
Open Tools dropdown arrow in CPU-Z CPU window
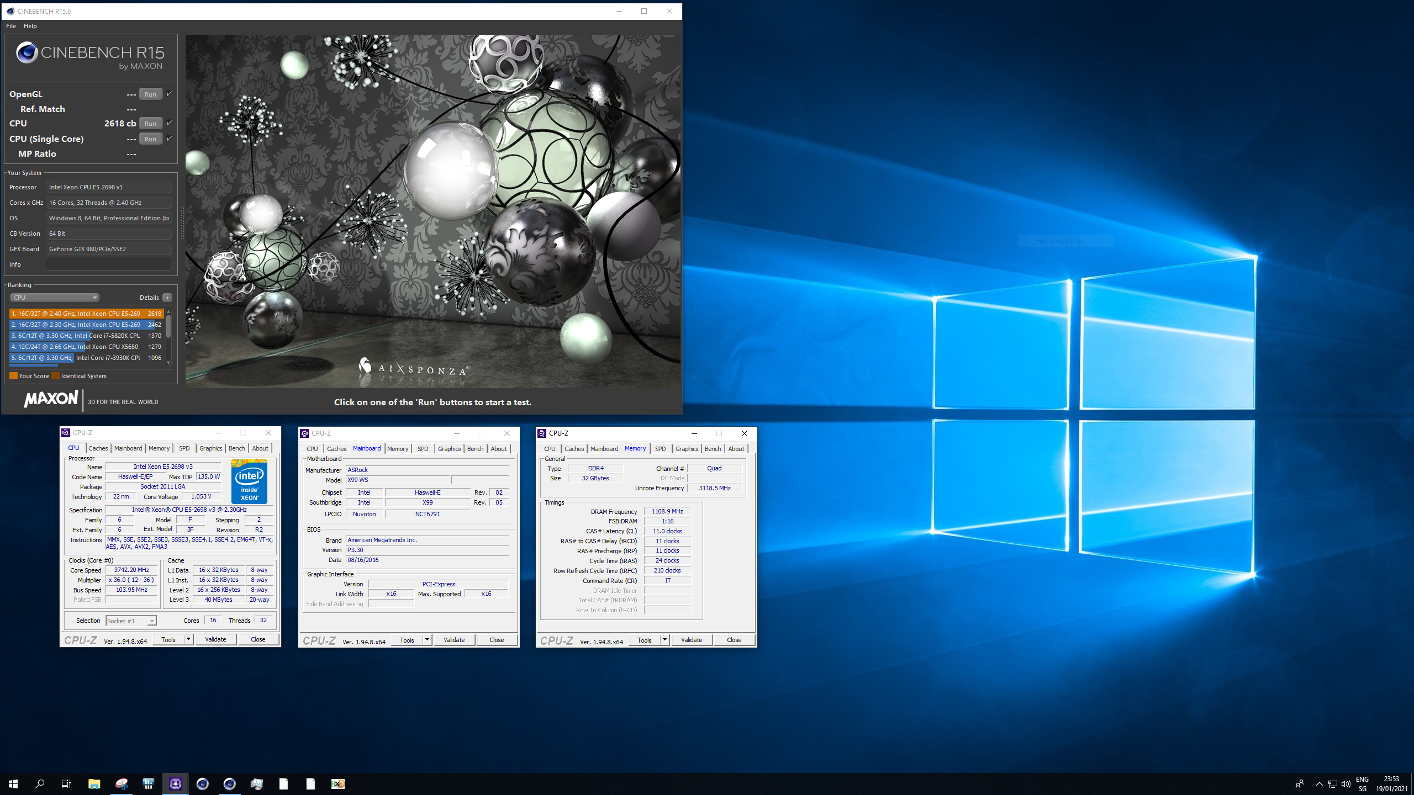[x=188, y=639]
